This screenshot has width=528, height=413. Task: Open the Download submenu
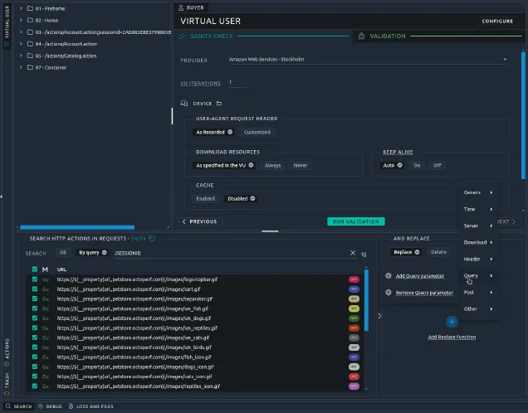pos(478,242)
